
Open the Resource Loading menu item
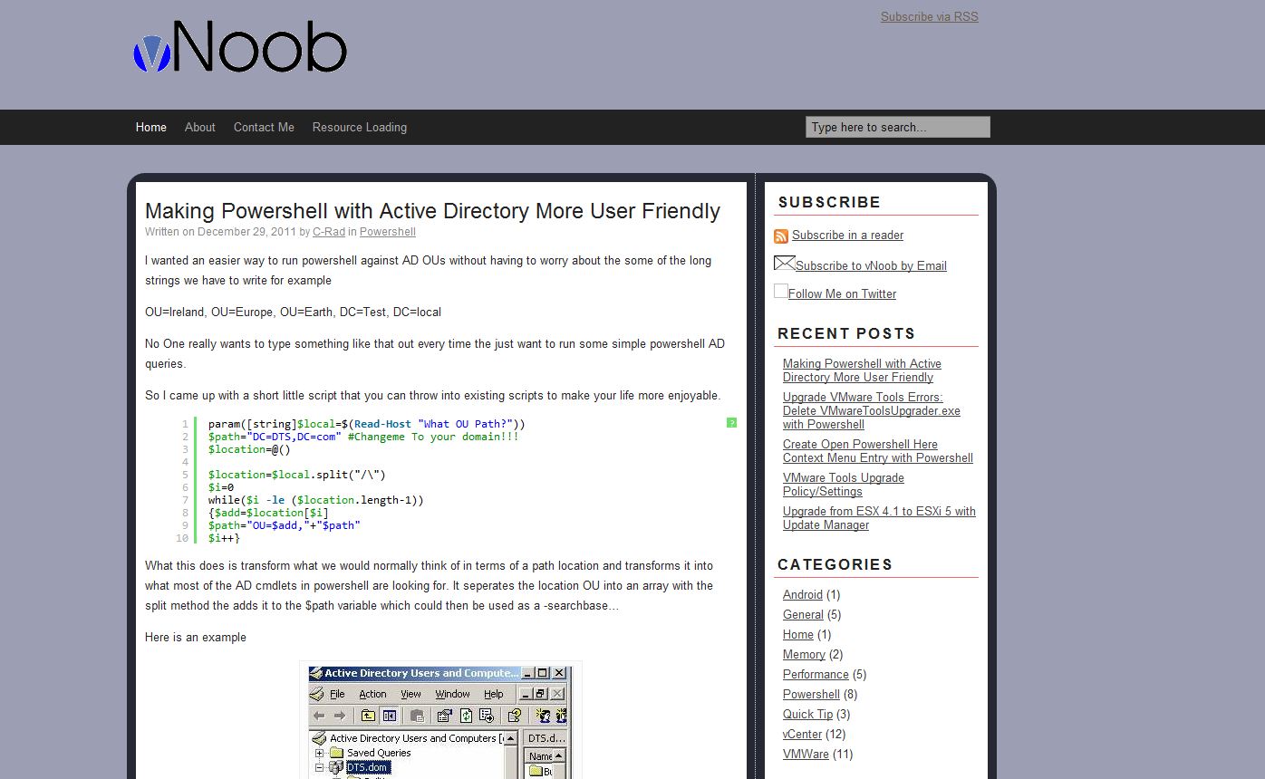(359, 127)
